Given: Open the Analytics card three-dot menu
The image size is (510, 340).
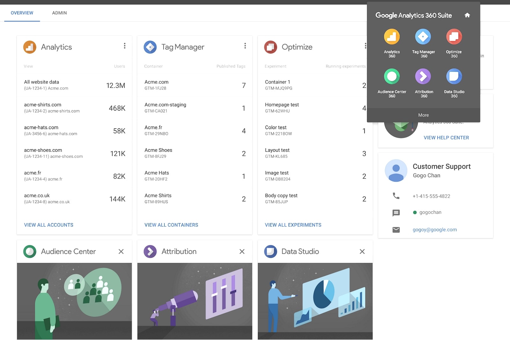Looking at the screenshot, I should [x=125, y=46].
